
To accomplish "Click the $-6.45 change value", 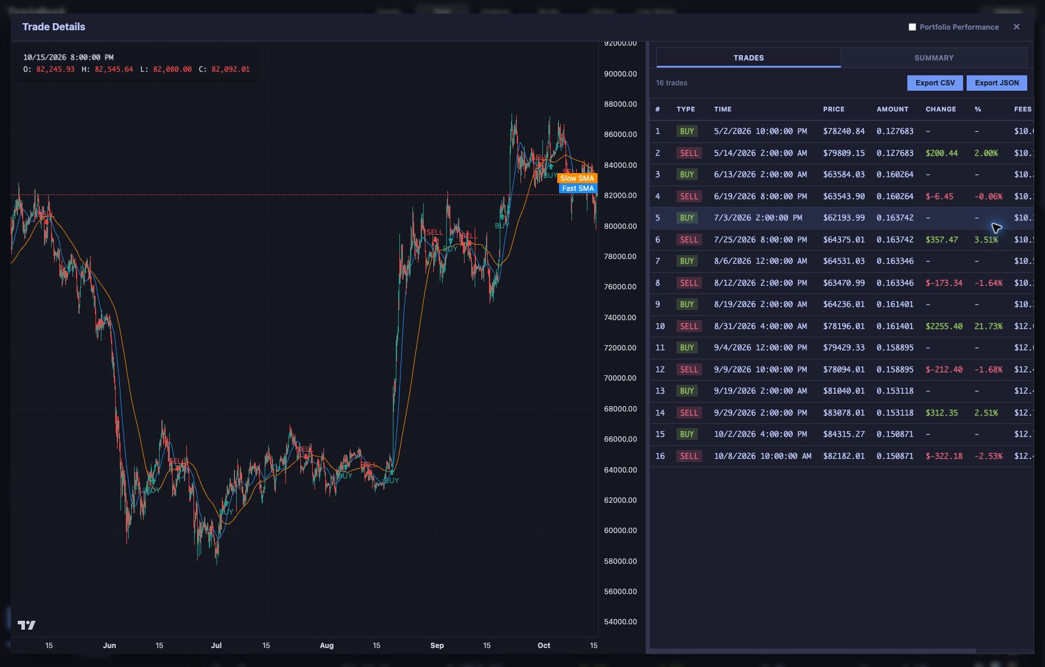I will pyautogui.click(x=939, y=196).
